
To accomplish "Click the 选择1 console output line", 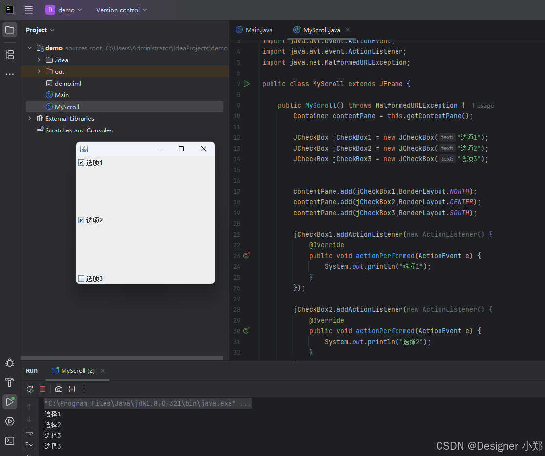I will (x=53, y=414).
